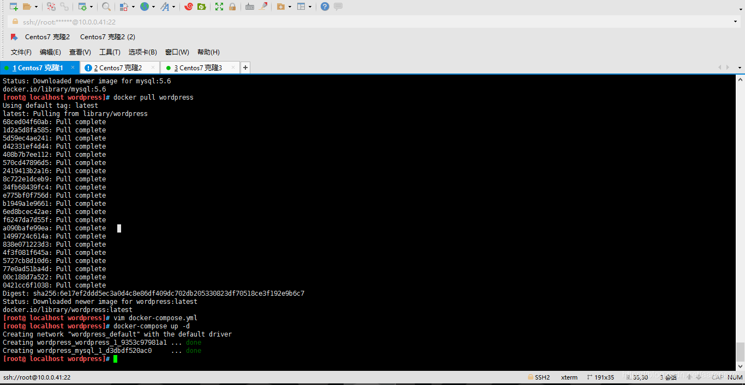Click the reconnect chain icon
Image resolution: width=745 pixels, height=385 pixels.
pyautogui.click(x=65, y=7)
